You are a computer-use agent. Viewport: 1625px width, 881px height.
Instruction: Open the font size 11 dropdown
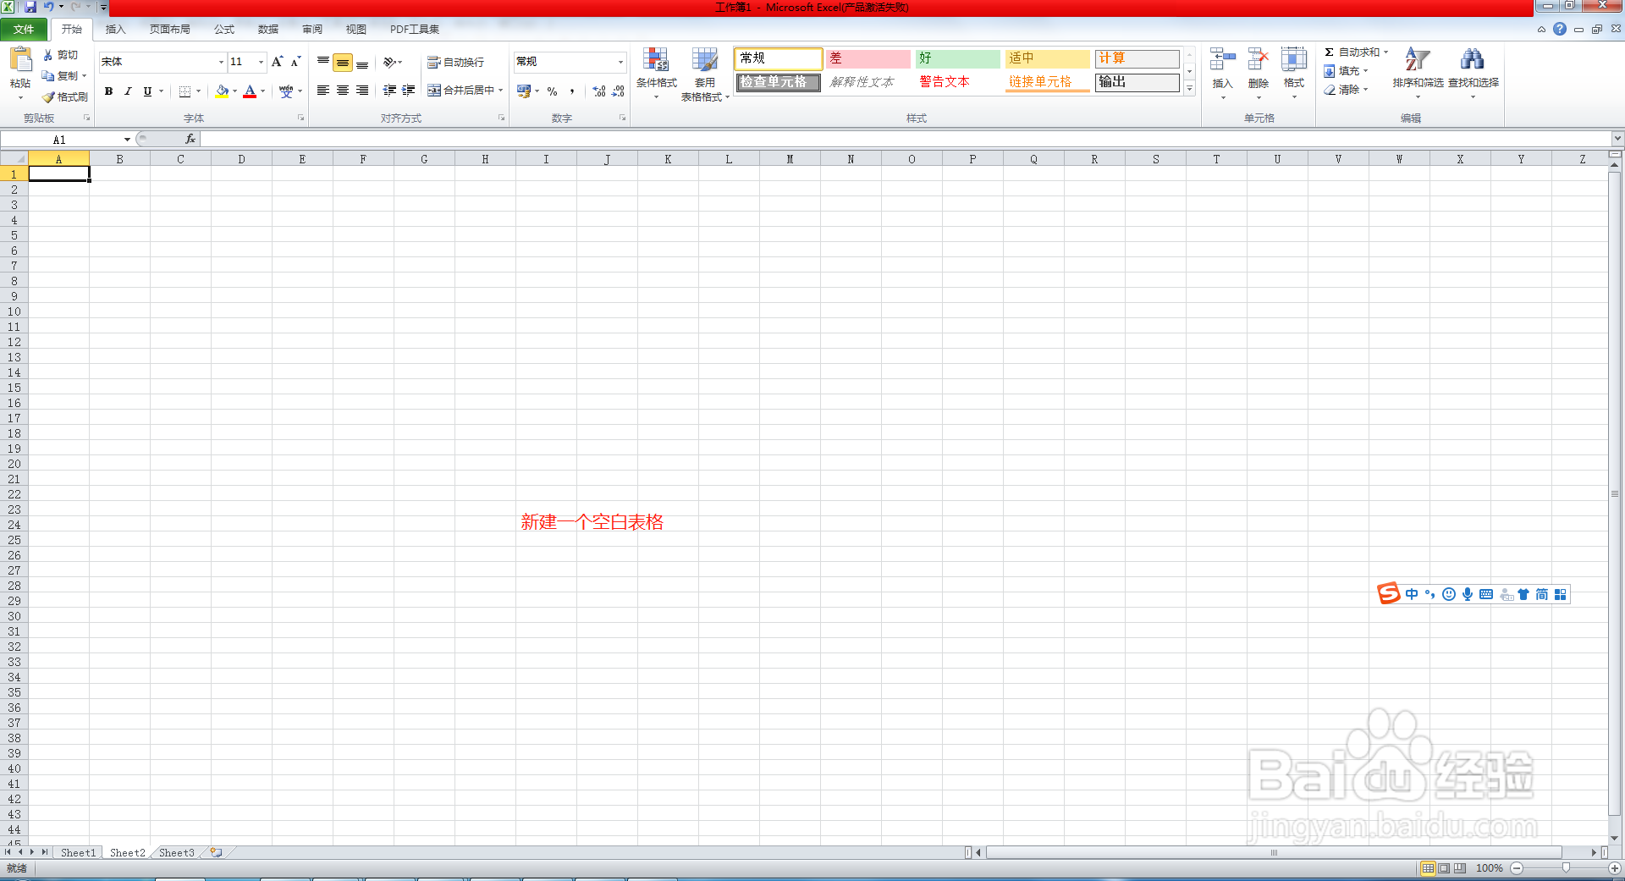pos(261,62)
